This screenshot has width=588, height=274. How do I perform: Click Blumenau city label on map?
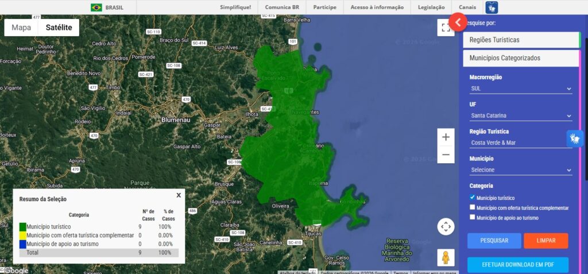[176, 120]
